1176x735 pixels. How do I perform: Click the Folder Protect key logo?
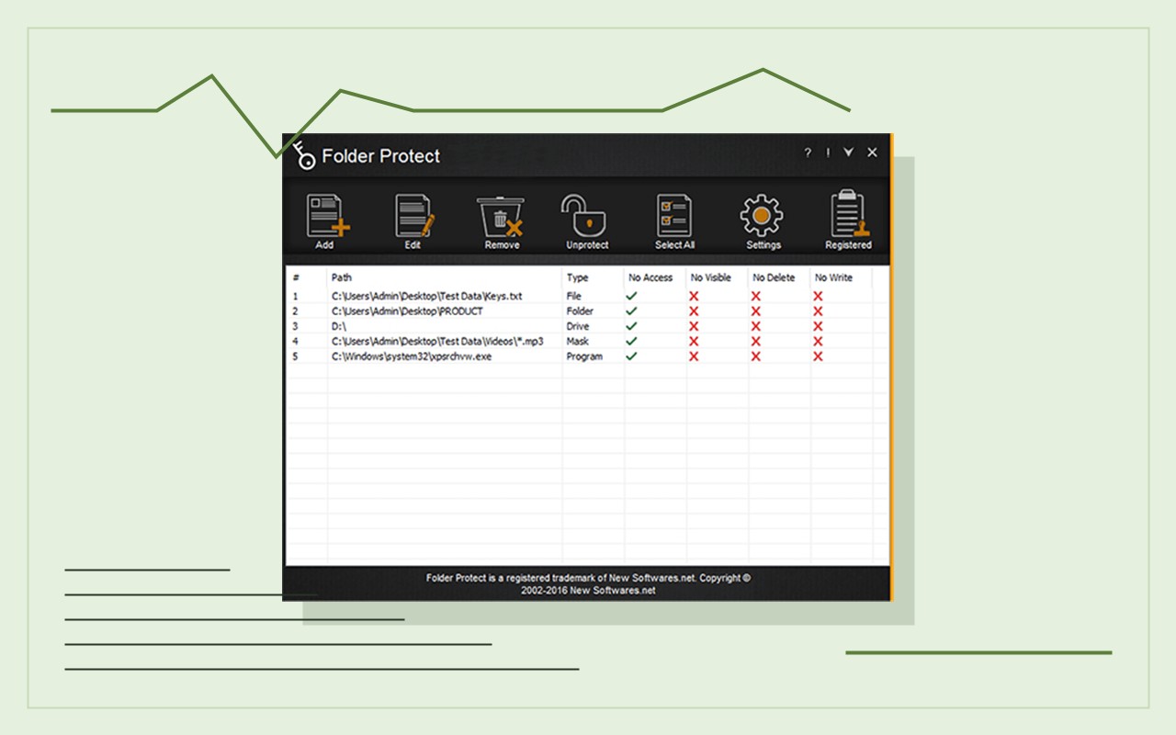coord(304,154)
